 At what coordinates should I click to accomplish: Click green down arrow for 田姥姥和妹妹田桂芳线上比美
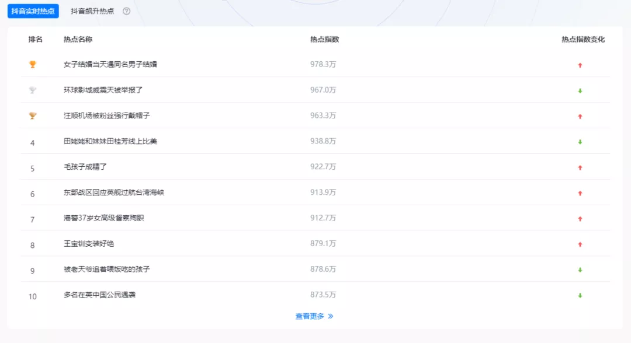(x=580, y=142)
